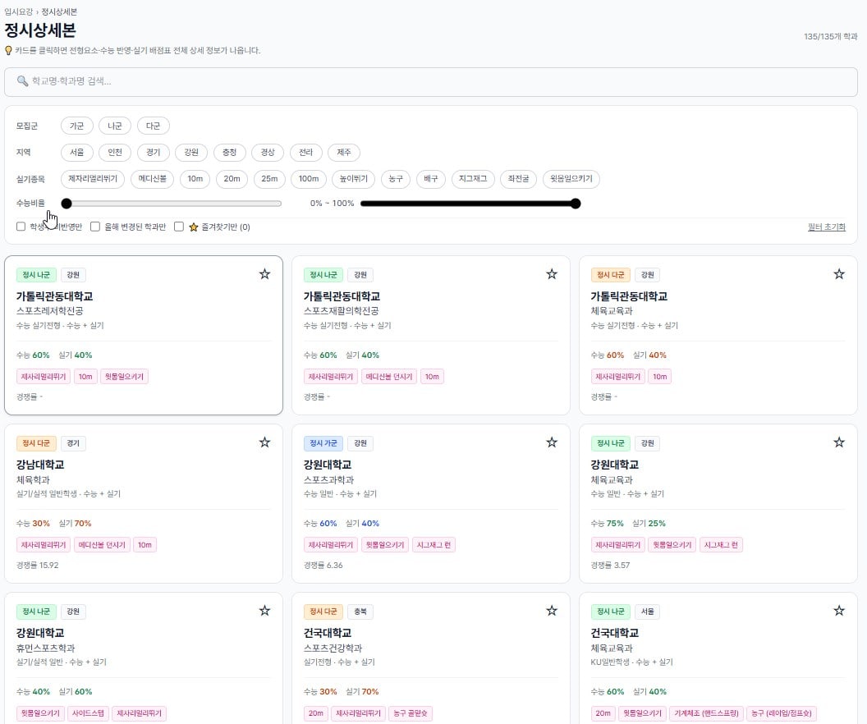The width and height of the screenshot is (867, 724).
Task: Click star on 건국대학교 스포츠건강학과 card
Action: [x=551, y=611]
